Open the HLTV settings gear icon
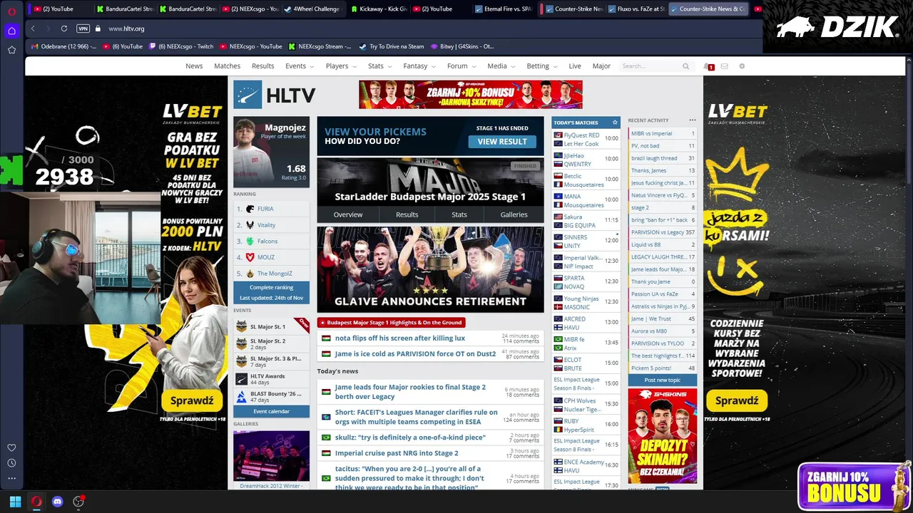This screenshot has width=913, height=513. pos(742,66)
